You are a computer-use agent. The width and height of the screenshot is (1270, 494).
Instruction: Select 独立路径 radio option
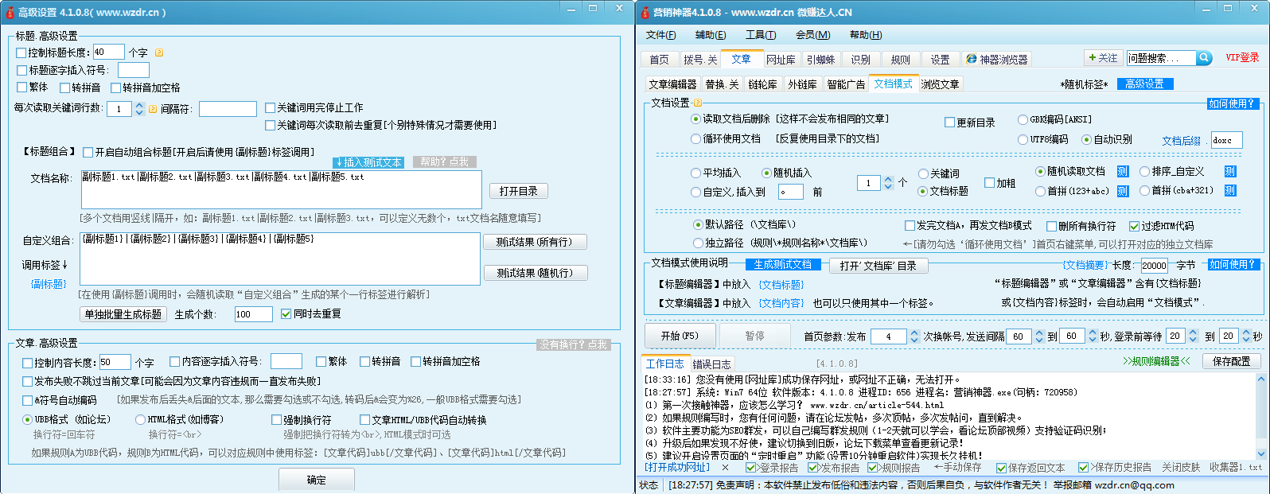click(699, 243)
